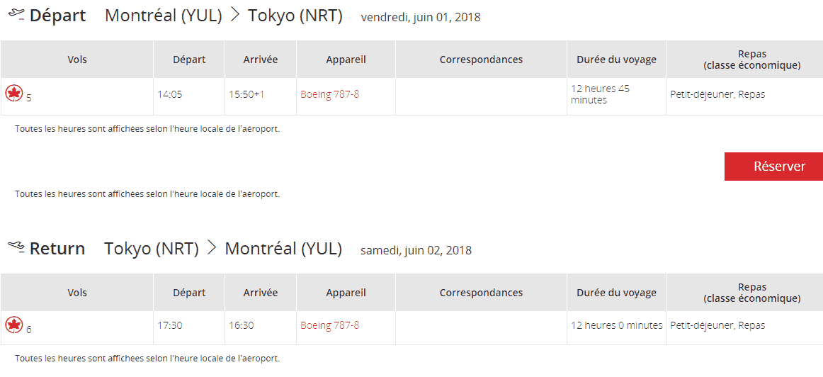
Task: Click the chevron between Tokyo (NRT) and Montréal (YUL)
Action: pos(212,247)
